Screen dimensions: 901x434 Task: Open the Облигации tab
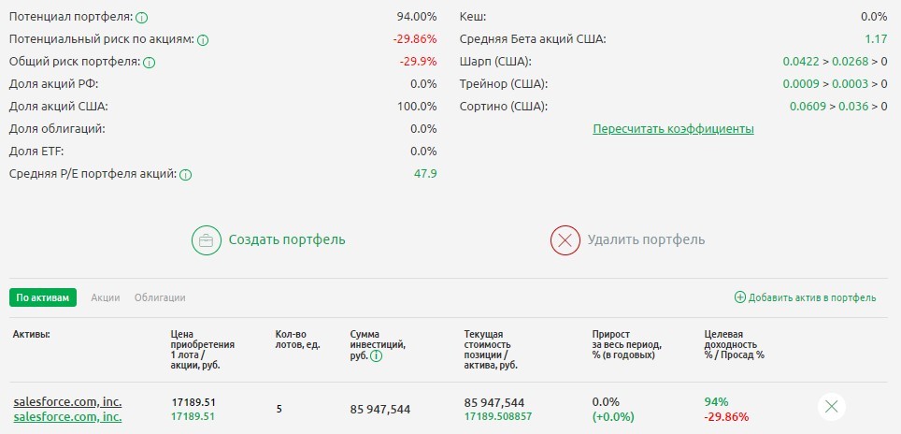point(160,297)
